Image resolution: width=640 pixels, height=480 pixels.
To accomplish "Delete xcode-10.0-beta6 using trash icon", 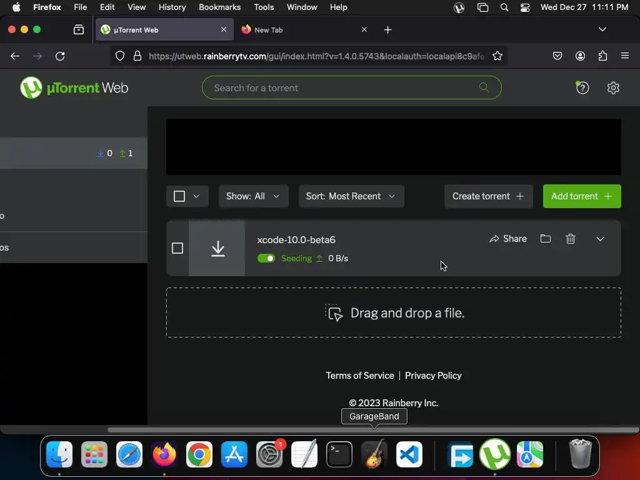I will point(571,239).
